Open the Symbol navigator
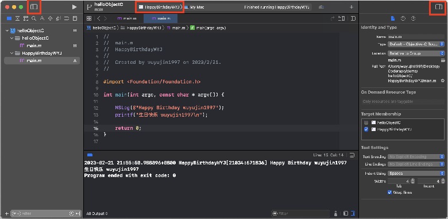448x219 pixels. point(26,18)
